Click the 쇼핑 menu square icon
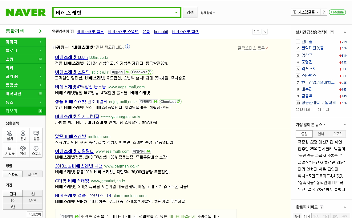352x218 pixels. pos(40,59)
